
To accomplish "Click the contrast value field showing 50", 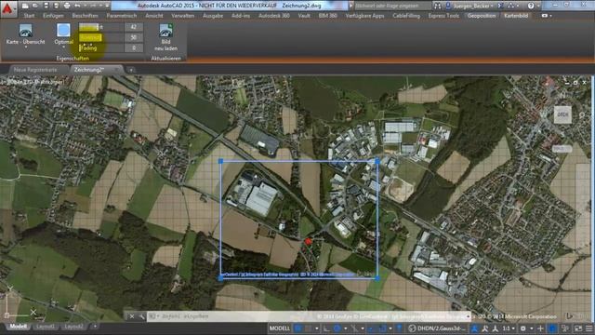I will tap(134, 37).
